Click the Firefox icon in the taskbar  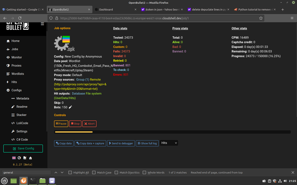24,181
